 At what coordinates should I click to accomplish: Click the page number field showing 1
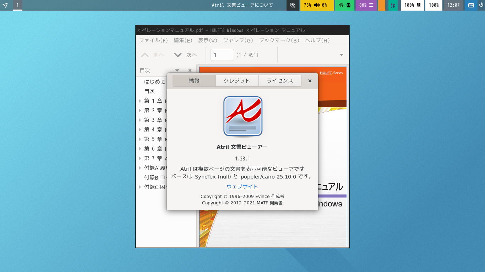click(x=222, y=55)
